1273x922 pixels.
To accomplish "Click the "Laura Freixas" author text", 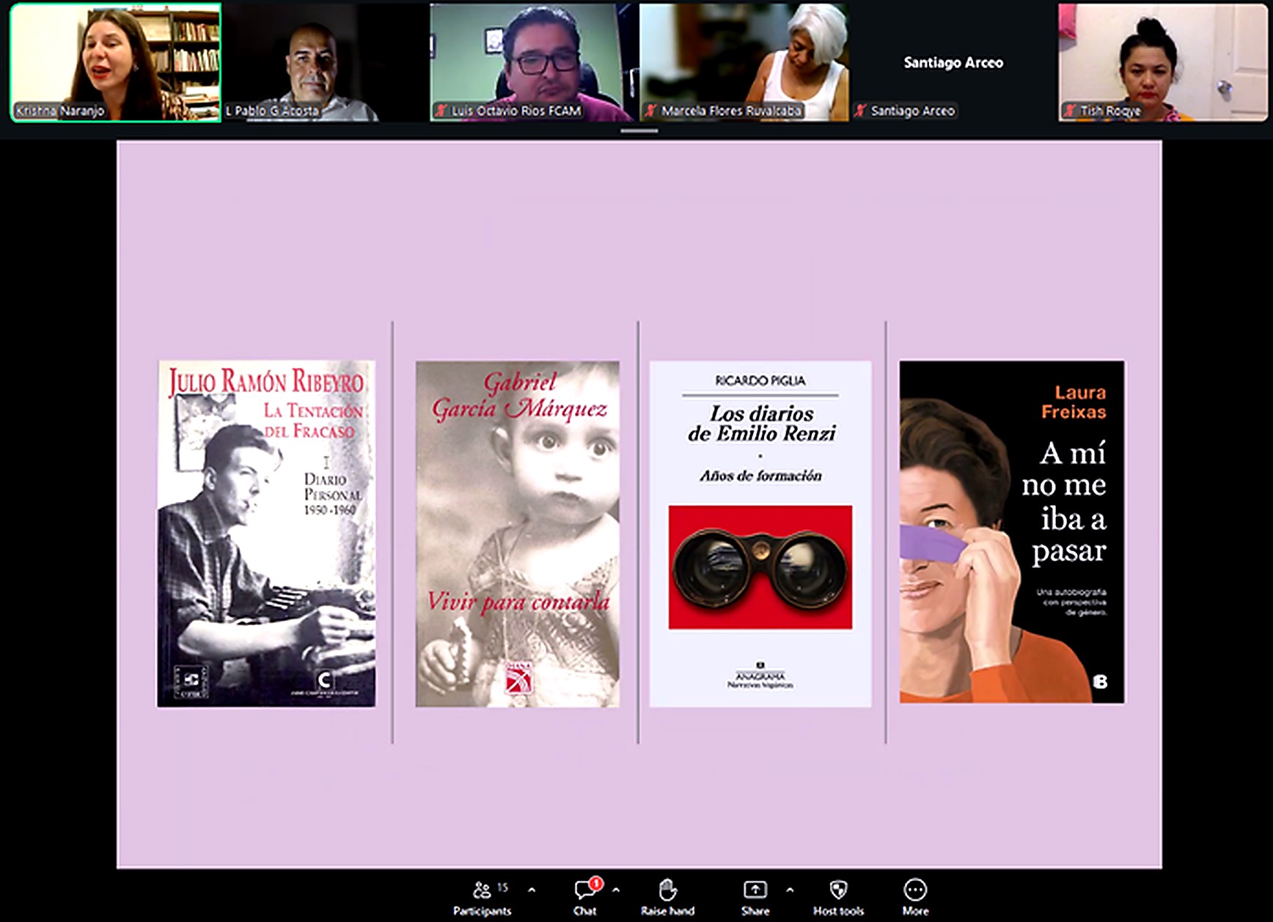I will point(1074,402).
